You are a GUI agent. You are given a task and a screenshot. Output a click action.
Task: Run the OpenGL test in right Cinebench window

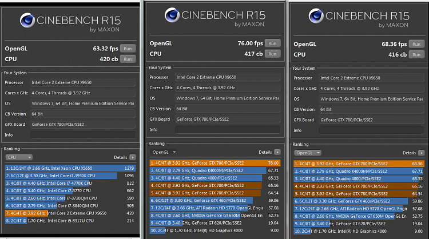[x=416, y=44]
